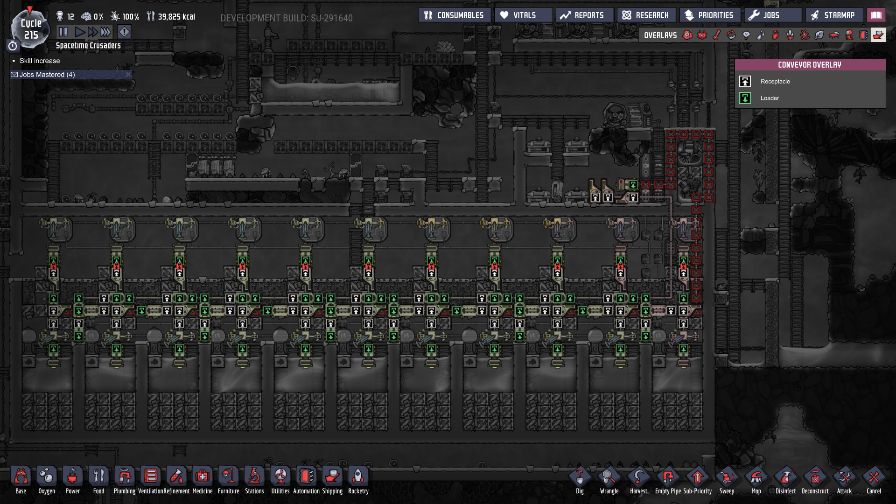
Task: Open the Research screen
Action: [646, 15]
